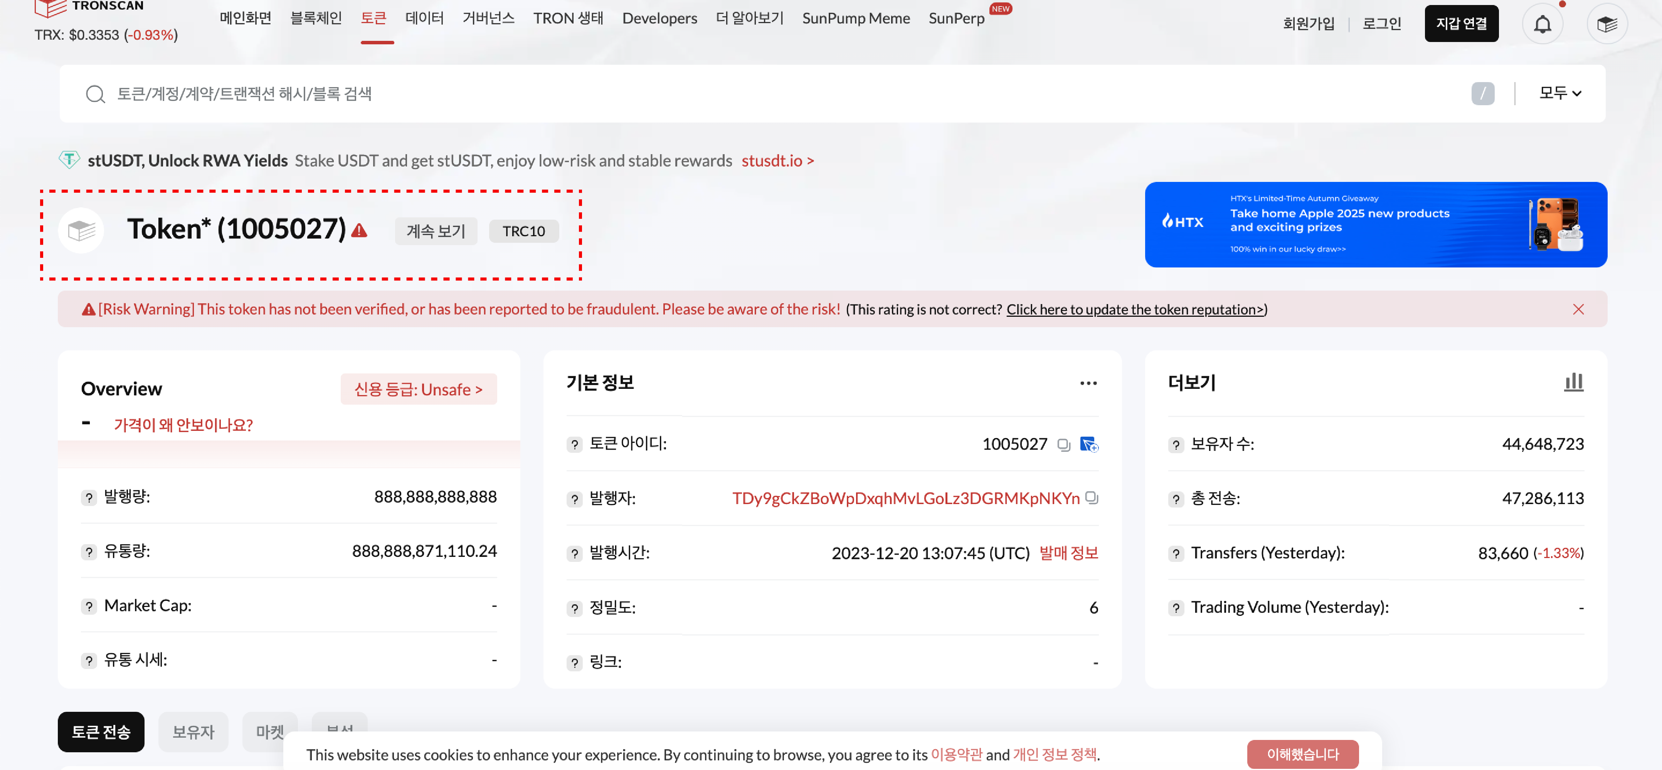Click the token search input field
The image size is (1662, 770).
pyautogui.click(x=774, y=94)
